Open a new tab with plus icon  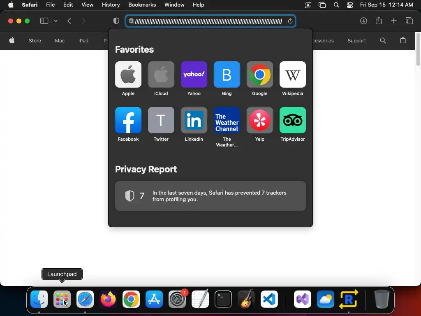[x=393, y=21]
